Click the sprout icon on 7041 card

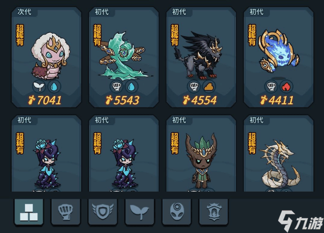tap(39, 86)
